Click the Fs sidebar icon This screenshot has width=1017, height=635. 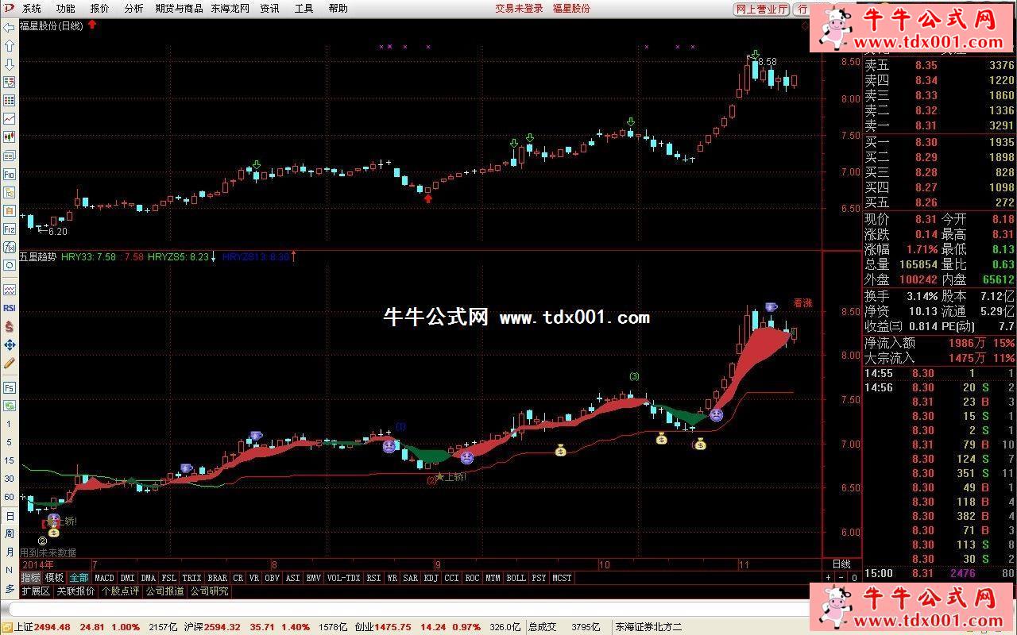point(10,388)
